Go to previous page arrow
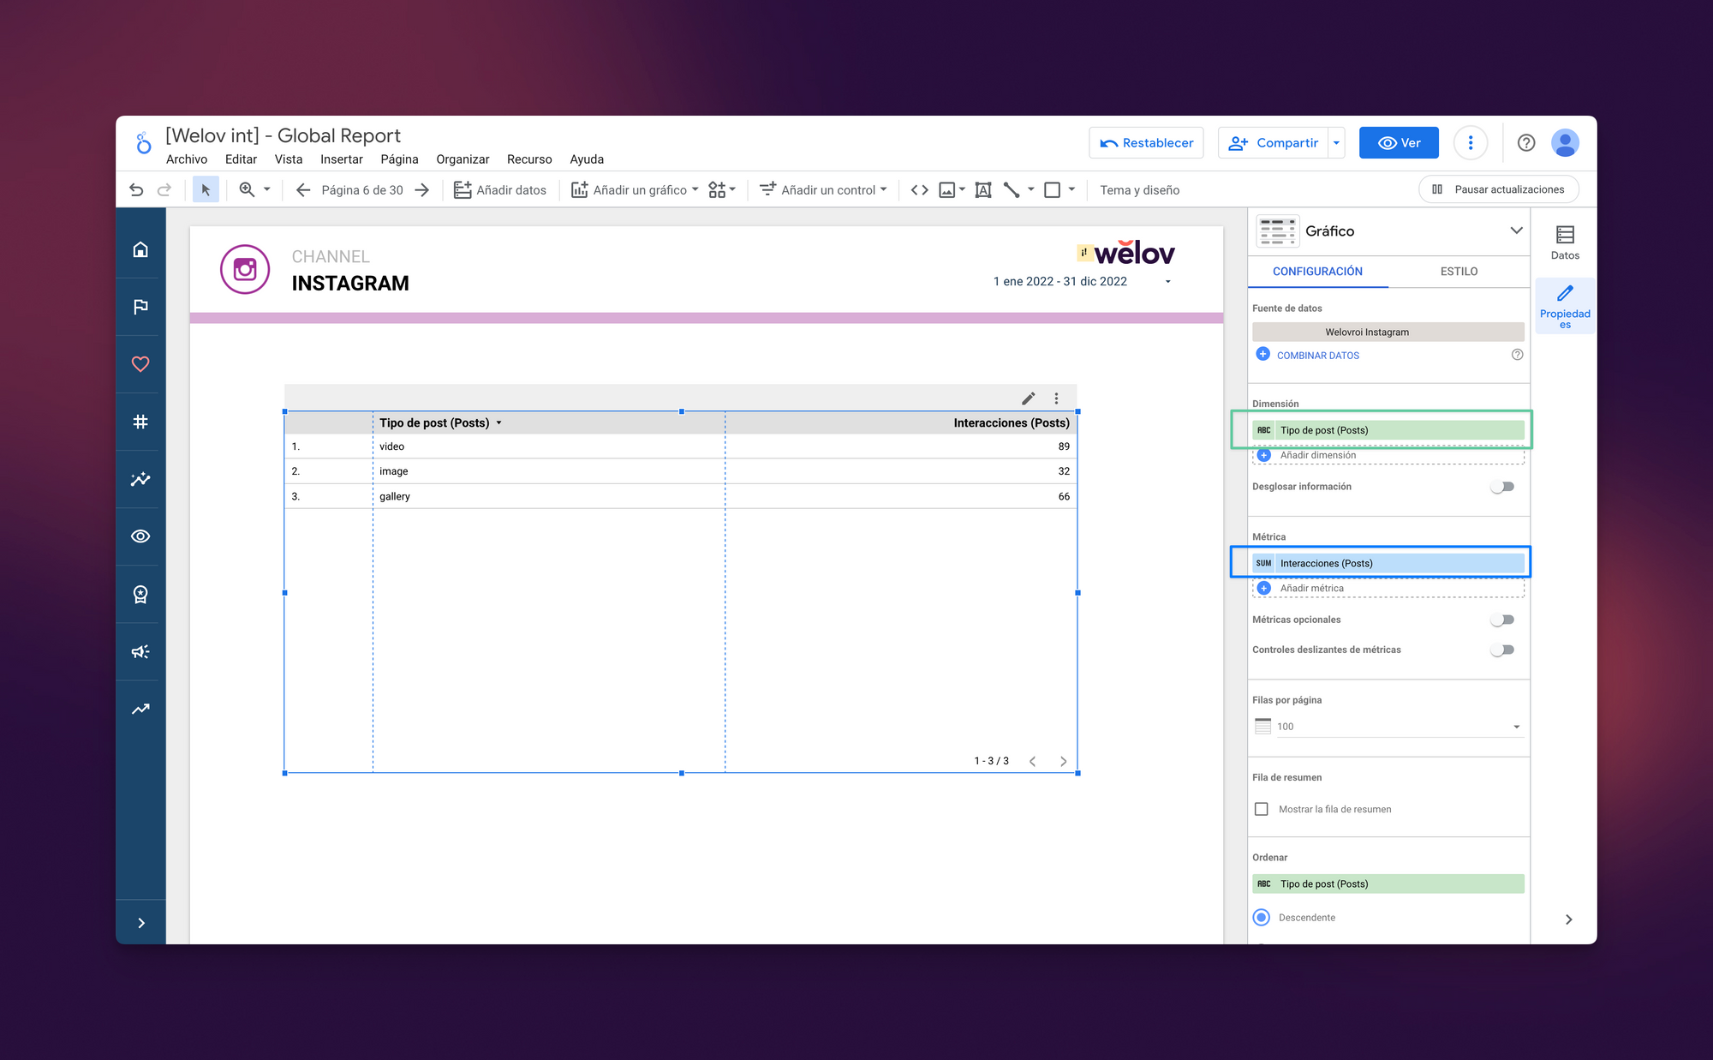Image resolution: width=1713 pixels, height=1060 pixels. tap(302, 189)
